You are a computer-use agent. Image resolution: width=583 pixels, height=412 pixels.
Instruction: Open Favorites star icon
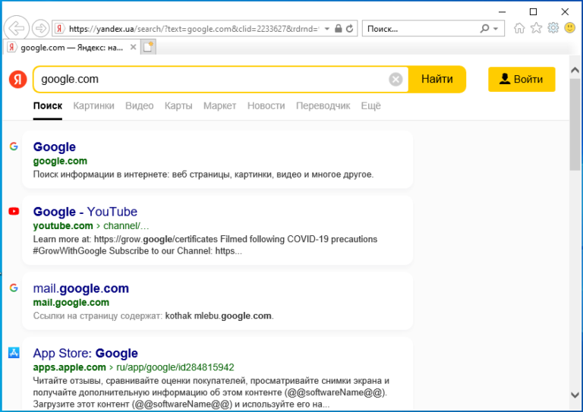[536, 28]
